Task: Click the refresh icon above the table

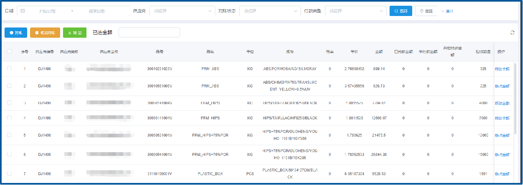Action: [512, 32]
